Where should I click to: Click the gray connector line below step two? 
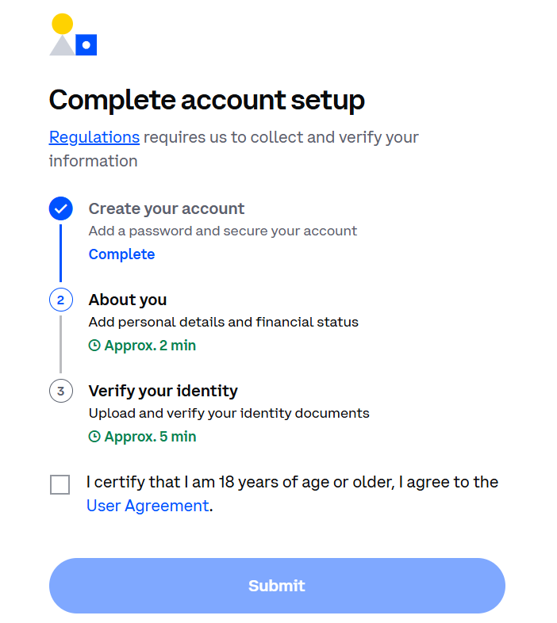coord(61,345)
